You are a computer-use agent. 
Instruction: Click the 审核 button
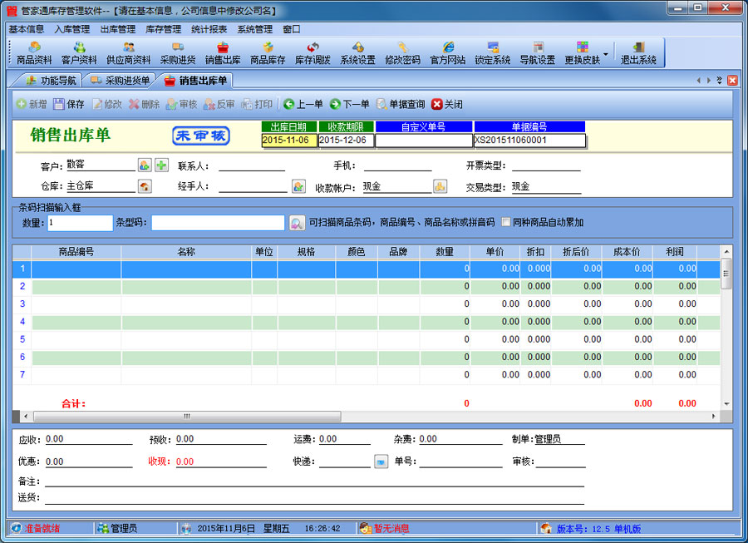point(181,104)
